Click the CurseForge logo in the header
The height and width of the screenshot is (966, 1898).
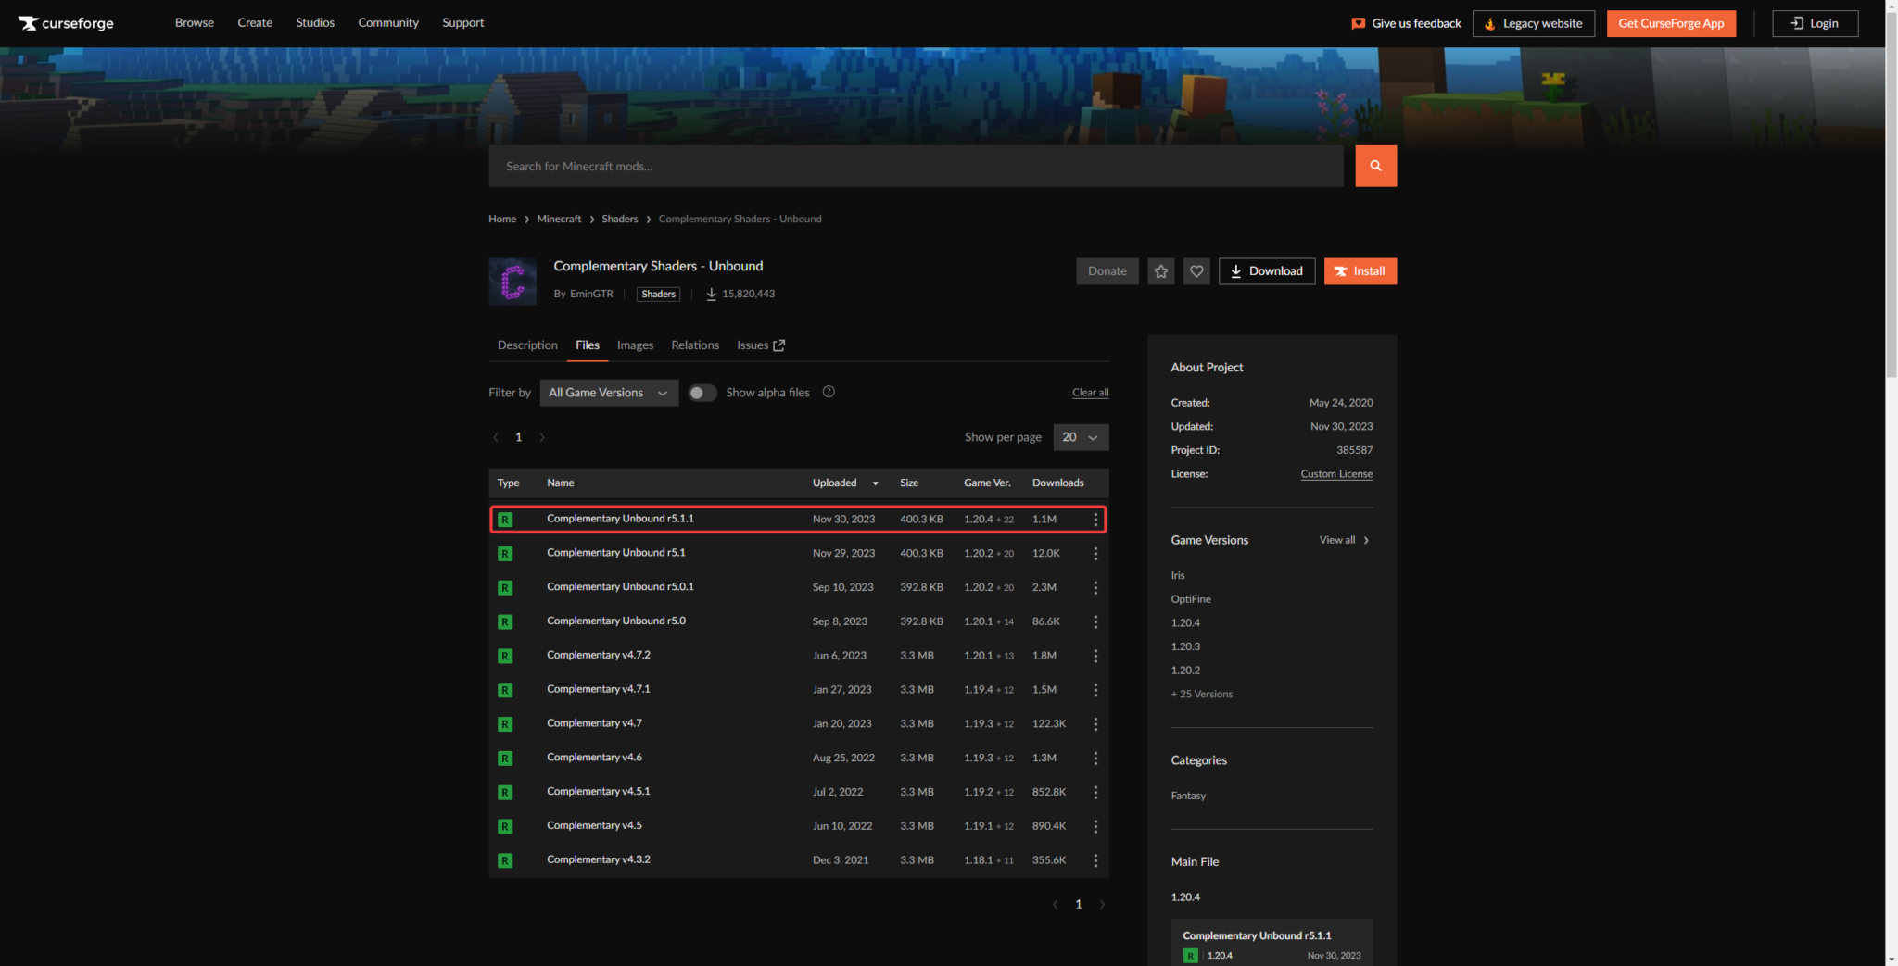point(65,22)
